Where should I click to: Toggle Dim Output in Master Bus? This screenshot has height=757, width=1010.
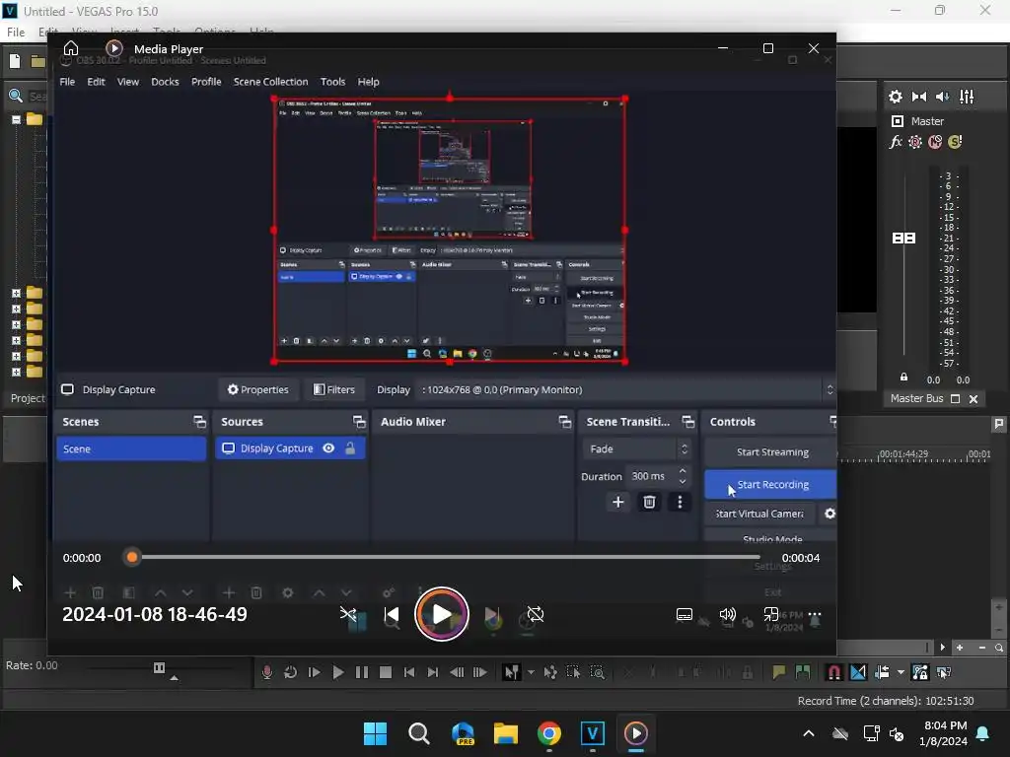click(x=942, y=97)
